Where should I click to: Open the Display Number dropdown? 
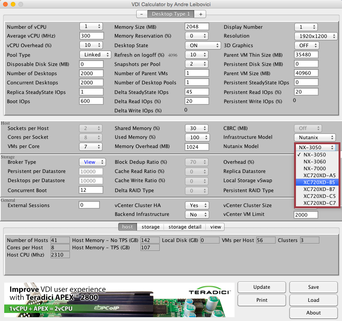click(x=306, y=27)
